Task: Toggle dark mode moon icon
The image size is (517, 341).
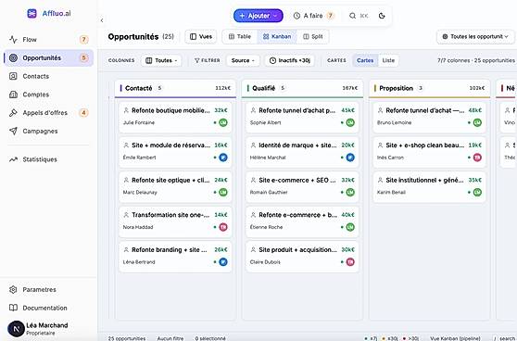Action: pos(382,16)
